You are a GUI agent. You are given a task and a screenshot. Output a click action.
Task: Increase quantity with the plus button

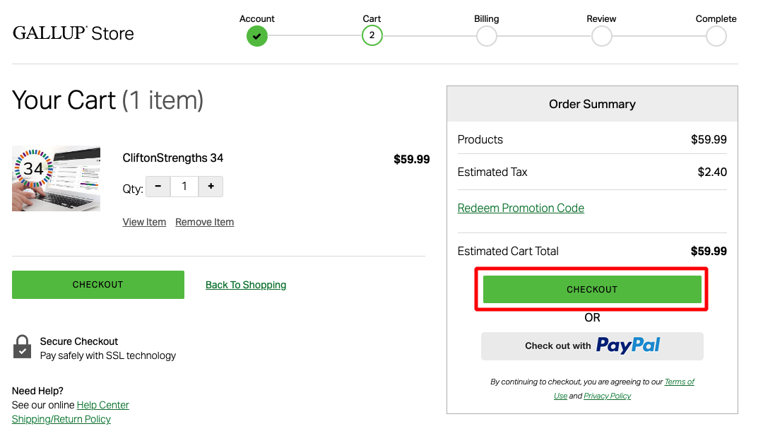coord(211,187)
